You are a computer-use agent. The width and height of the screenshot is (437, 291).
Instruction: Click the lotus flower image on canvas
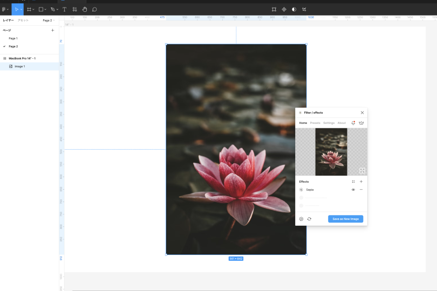point(236,149)
